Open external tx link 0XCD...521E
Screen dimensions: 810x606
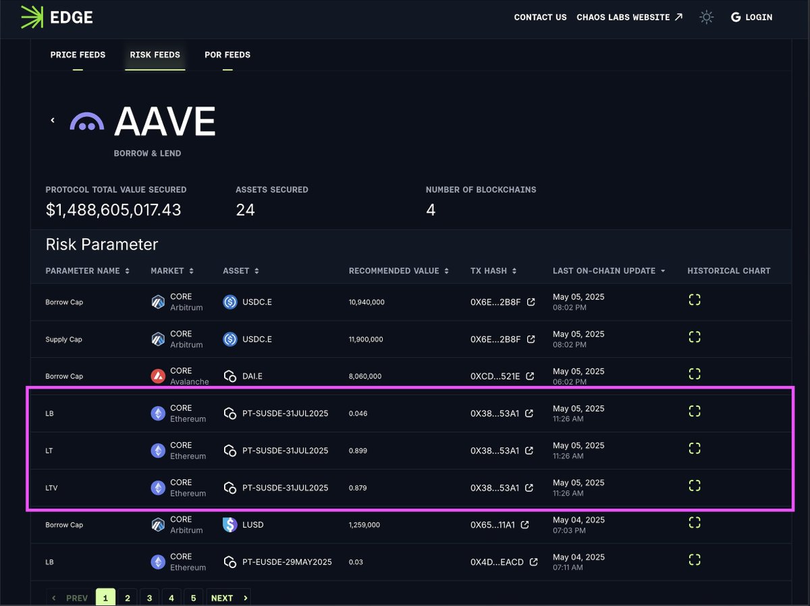click(x=531, y=376)
